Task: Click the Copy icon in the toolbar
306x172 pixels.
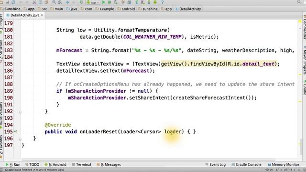Action: 40,2
